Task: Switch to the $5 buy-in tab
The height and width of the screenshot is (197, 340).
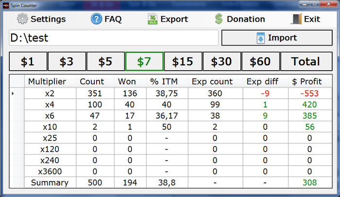Action: [105, 61]
